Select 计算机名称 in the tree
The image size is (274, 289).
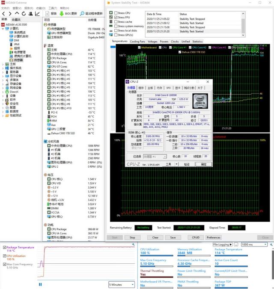tap(19, 36)
